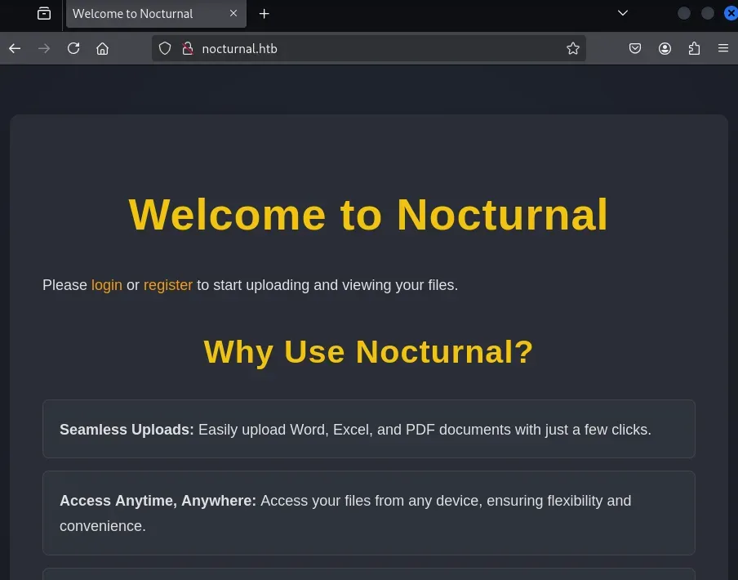Click the Seamless Uploads feature card
Image resolution: width=738 pixels, height=580 pixels.
[x=368, y=429]
